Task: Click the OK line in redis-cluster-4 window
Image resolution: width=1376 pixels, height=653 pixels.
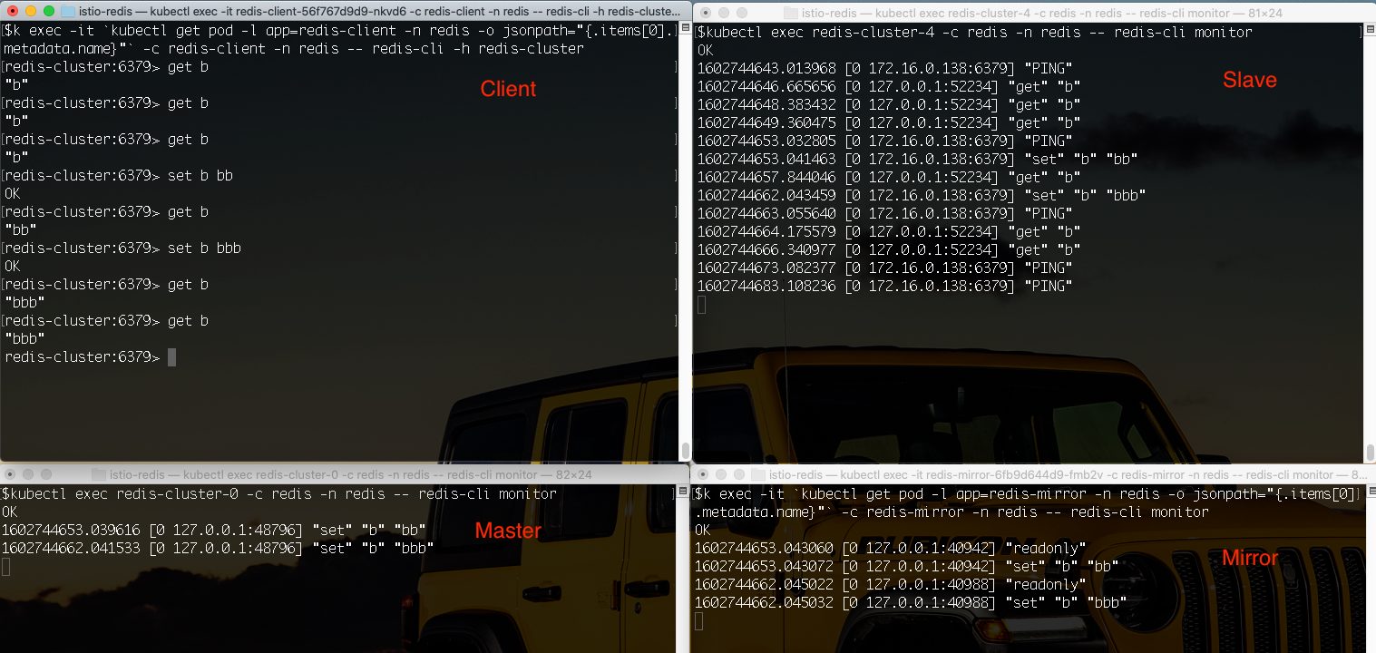Action: pos(705,51)
